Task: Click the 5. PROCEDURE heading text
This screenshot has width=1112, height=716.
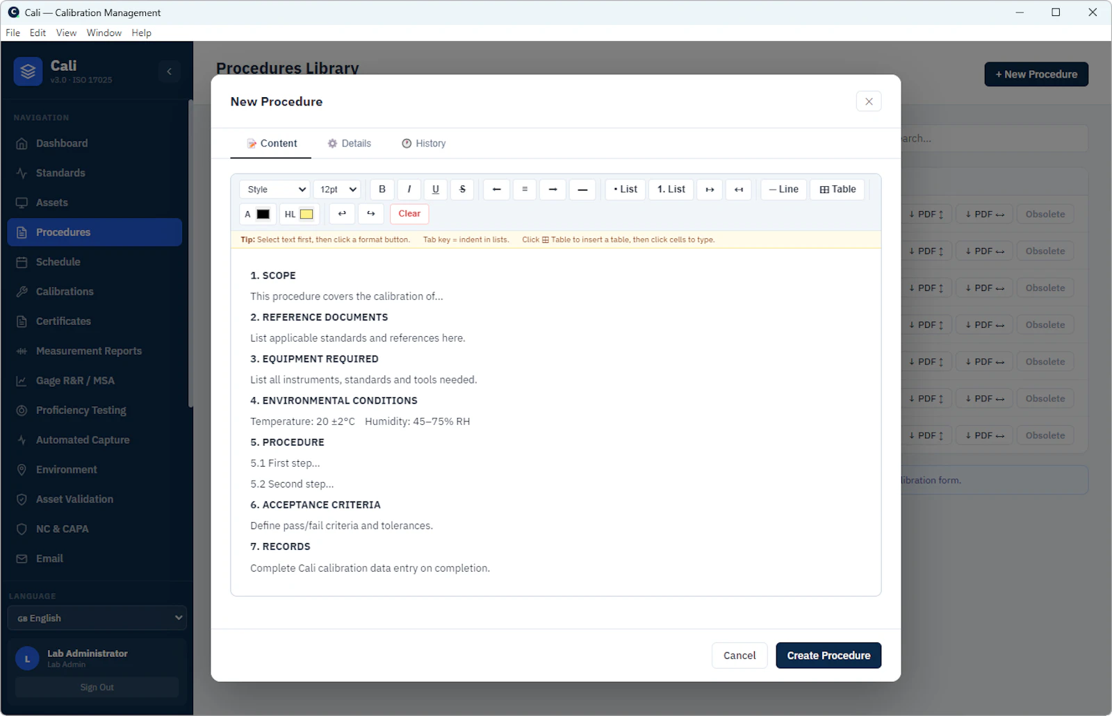Action: (x=287, y=442)
